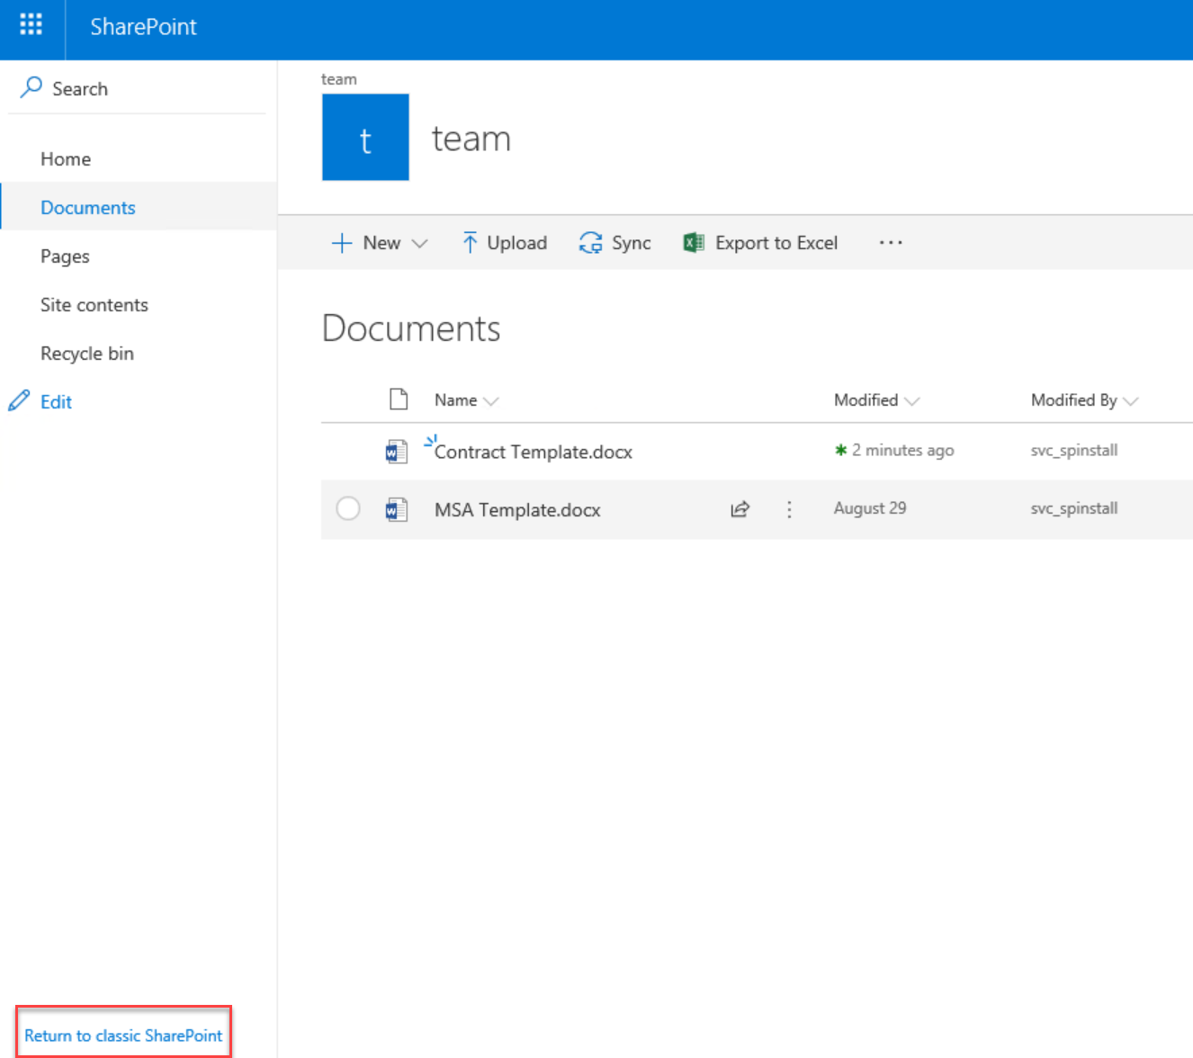The width and height of the screenshot is (1193, 1058).
Task: Select the MSA Template.docx row circle
Action: [348, 508]
